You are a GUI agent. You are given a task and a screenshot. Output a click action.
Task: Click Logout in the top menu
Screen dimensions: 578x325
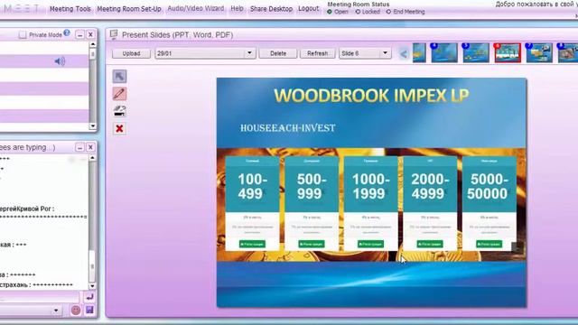coord(309,8)
